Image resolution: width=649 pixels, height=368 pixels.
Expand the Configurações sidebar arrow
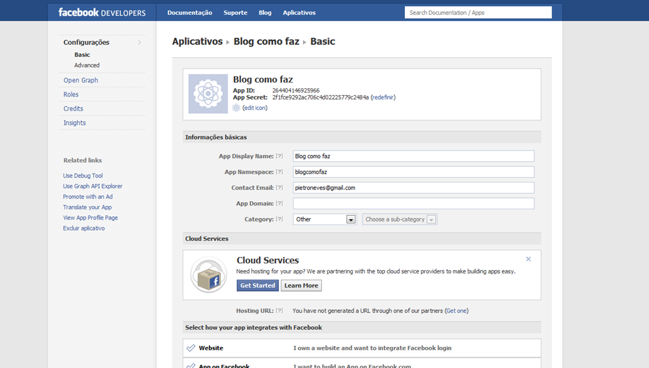click(x=139, y=43)
